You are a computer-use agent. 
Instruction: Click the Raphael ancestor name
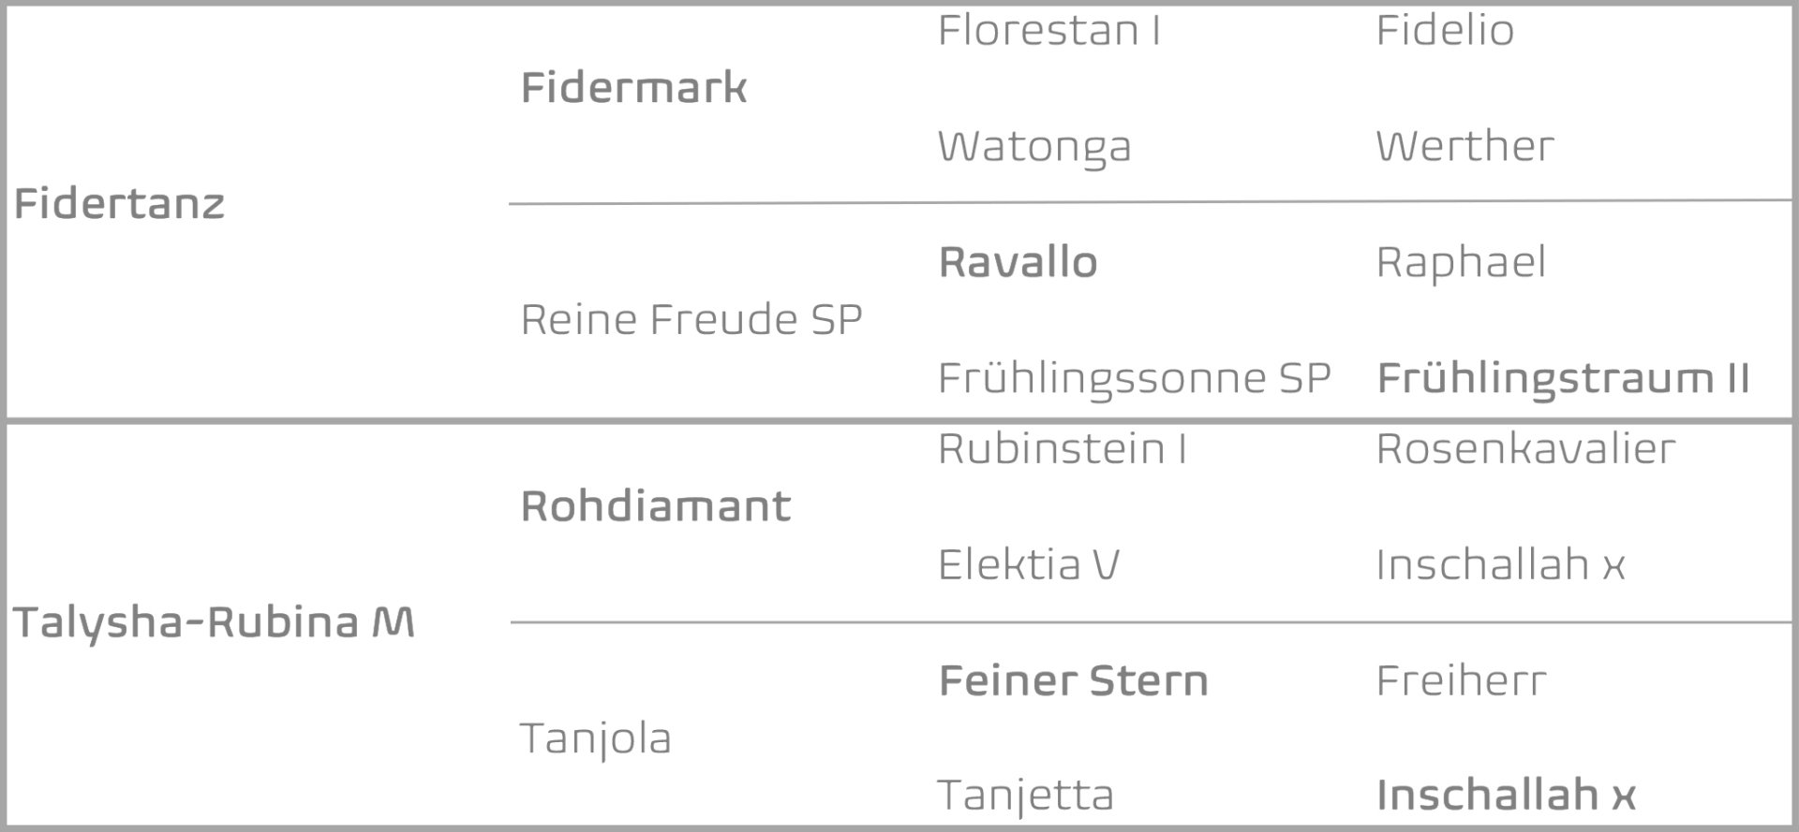coord(1461,262)
